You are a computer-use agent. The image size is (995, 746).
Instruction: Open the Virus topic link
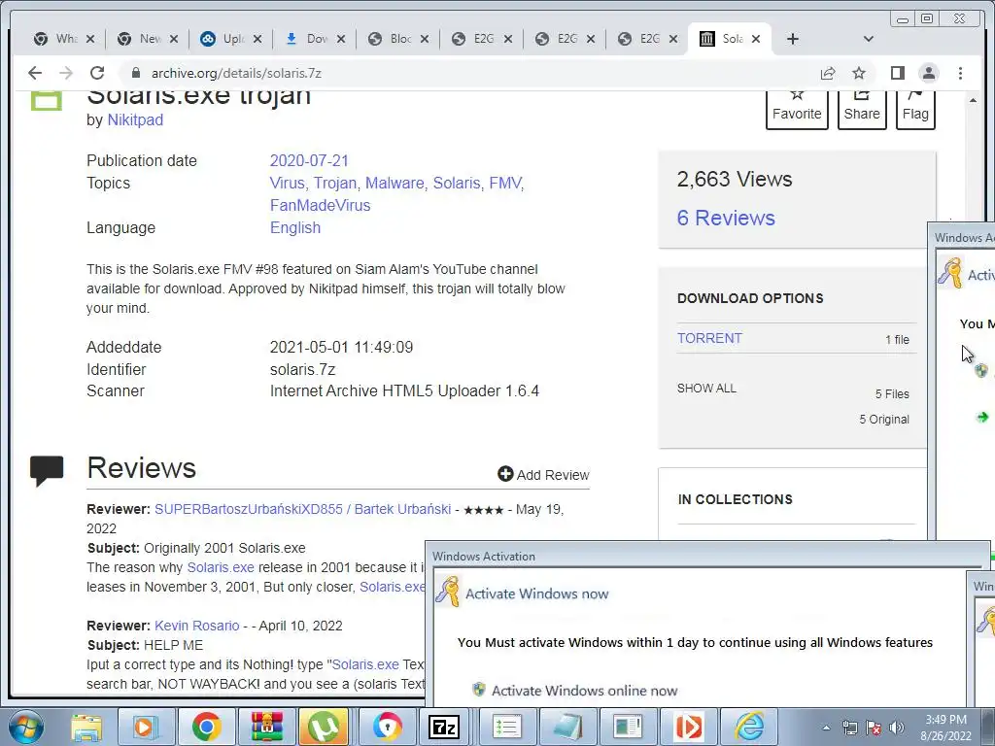pyautogui.click(x=287, y=184)
